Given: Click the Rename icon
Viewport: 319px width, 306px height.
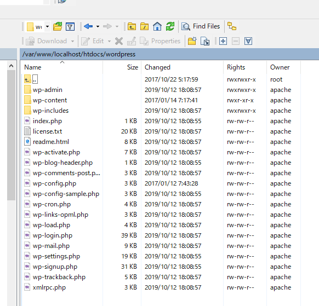Looking at the screenshot, I should [x=132, y=41].
